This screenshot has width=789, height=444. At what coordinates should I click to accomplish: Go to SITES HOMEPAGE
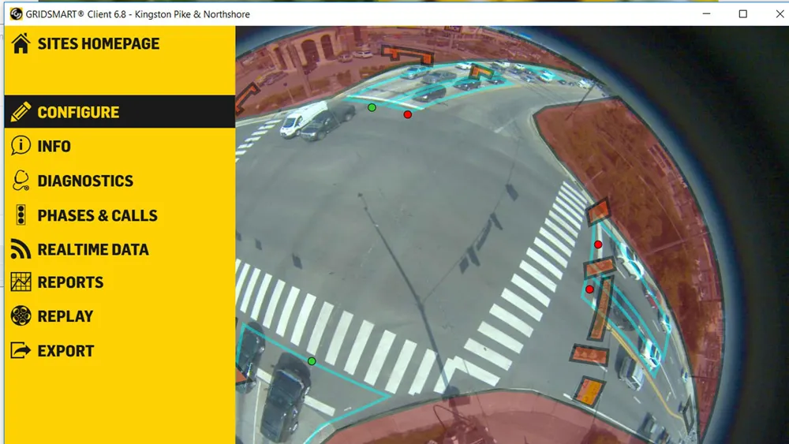coord(99,43)
